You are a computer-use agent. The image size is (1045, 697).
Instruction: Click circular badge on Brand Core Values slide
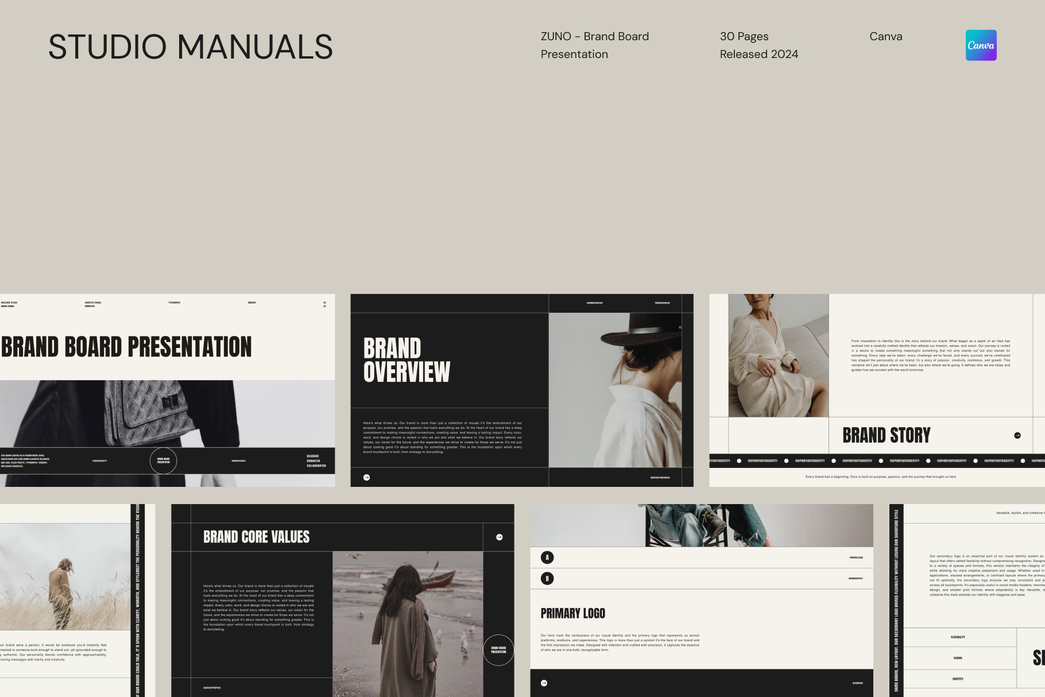pyautogui.click(x=498, y=650)
